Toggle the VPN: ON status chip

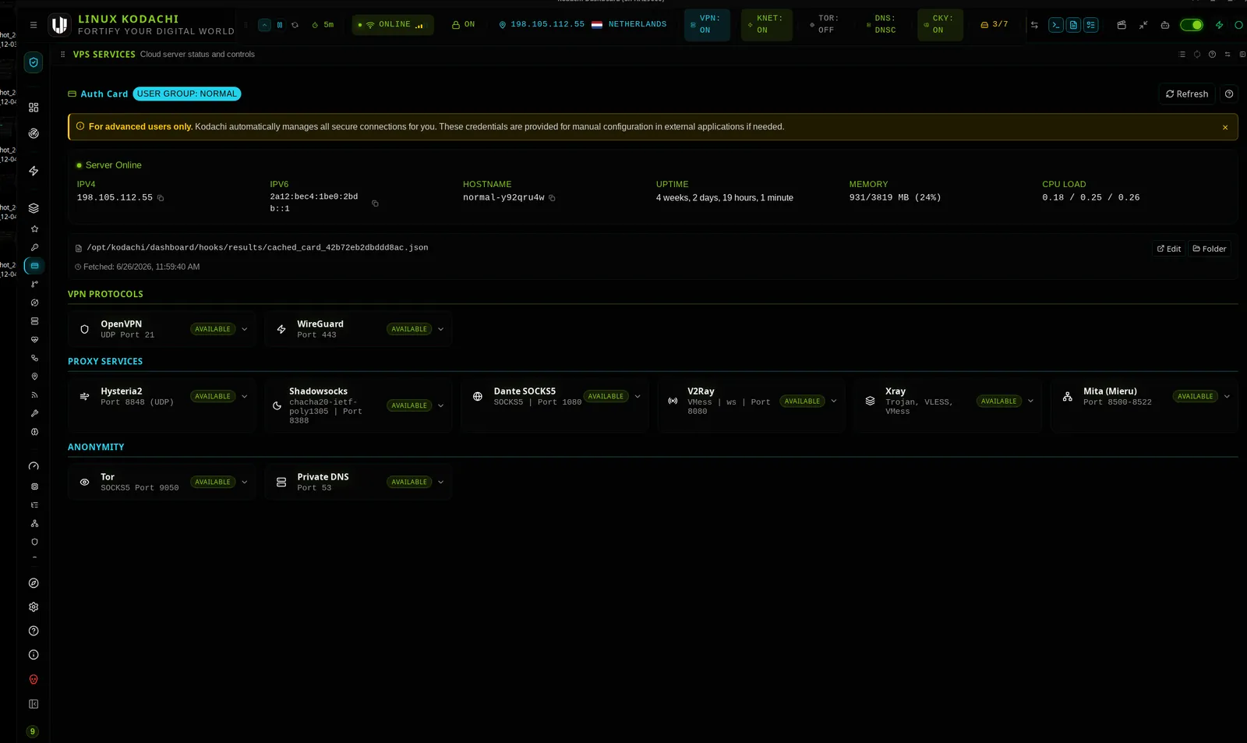pyautogui.click(x=707, y=25)
